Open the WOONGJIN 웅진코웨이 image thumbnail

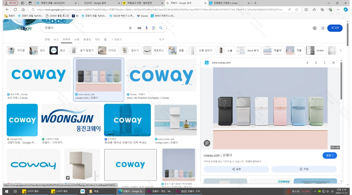[71, 120]
